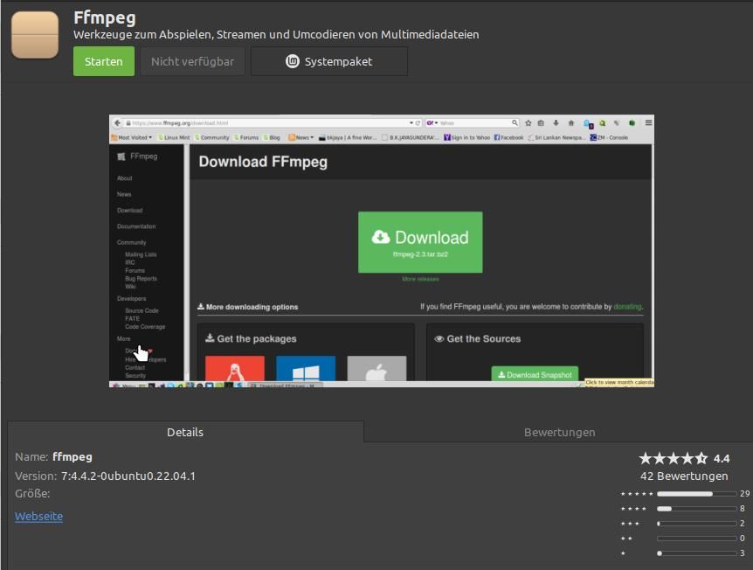This screenshot has height=570, width=753.
Task: Click the hamburger menu icon in the screenshot
Action: click(648, 123)
